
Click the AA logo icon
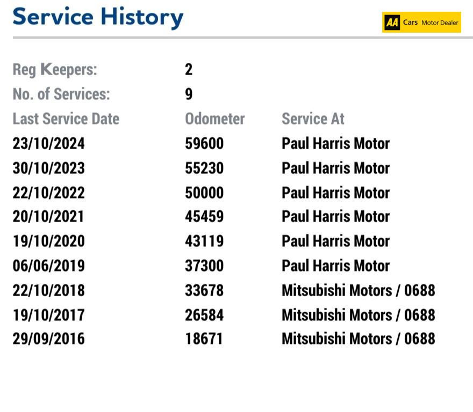[392, 23]
